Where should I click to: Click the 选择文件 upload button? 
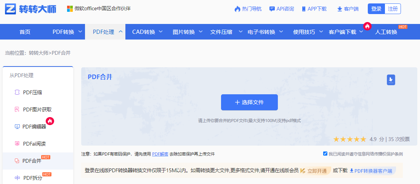pos(249,102)
